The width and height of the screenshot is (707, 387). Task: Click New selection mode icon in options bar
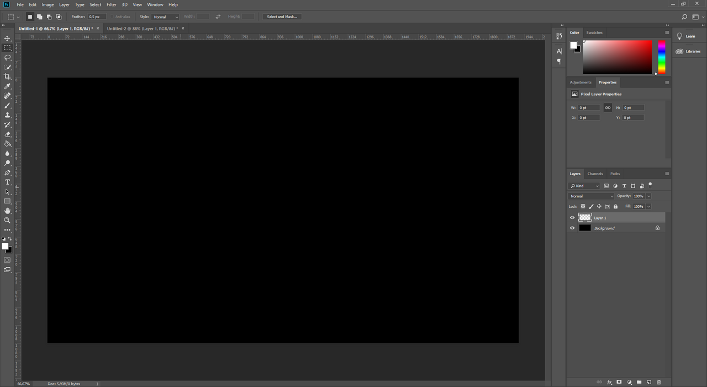[30, 17]
